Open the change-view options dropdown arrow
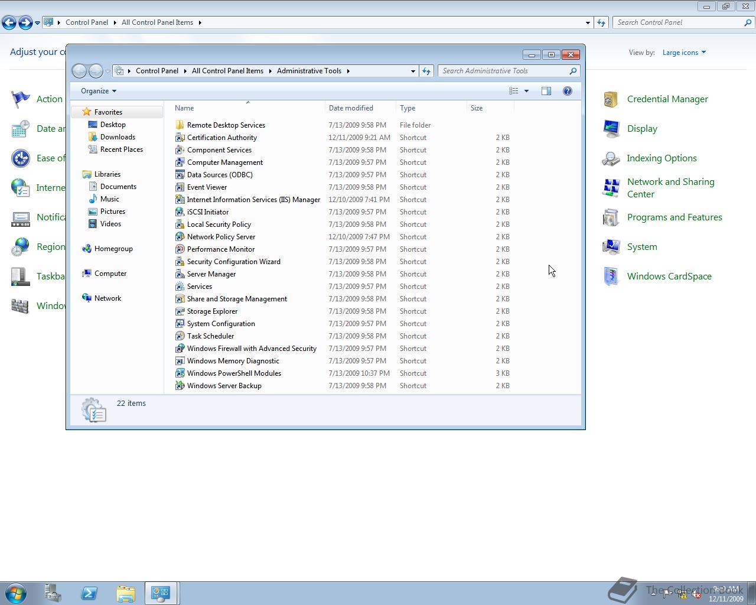This screenshot has width=756, height=605. point(526,91)
